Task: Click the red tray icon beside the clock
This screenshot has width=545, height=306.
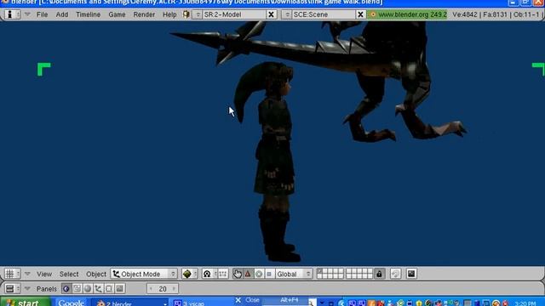Action: 505,303
